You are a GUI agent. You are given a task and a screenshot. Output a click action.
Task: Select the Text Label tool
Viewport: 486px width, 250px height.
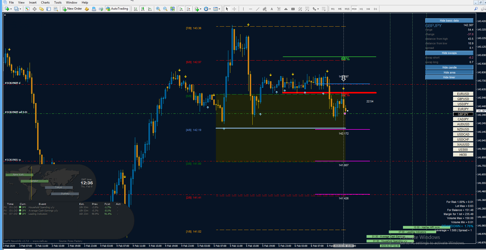coord(279,9)
